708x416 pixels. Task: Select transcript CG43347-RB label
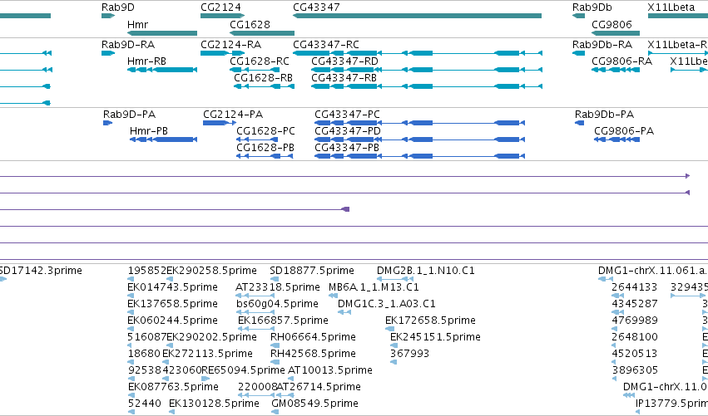[344, 77]
